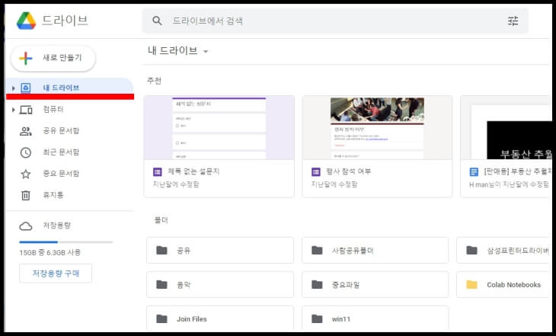Screen dimensions: 556x336
Task: Open the 삼성프린터드라이버 folder
Action: point(504,251)
